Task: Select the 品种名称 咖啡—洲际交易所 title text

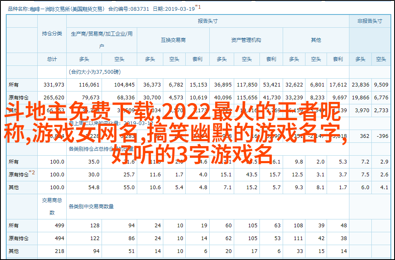Action: pyautogui.click(x=56, y=9)
